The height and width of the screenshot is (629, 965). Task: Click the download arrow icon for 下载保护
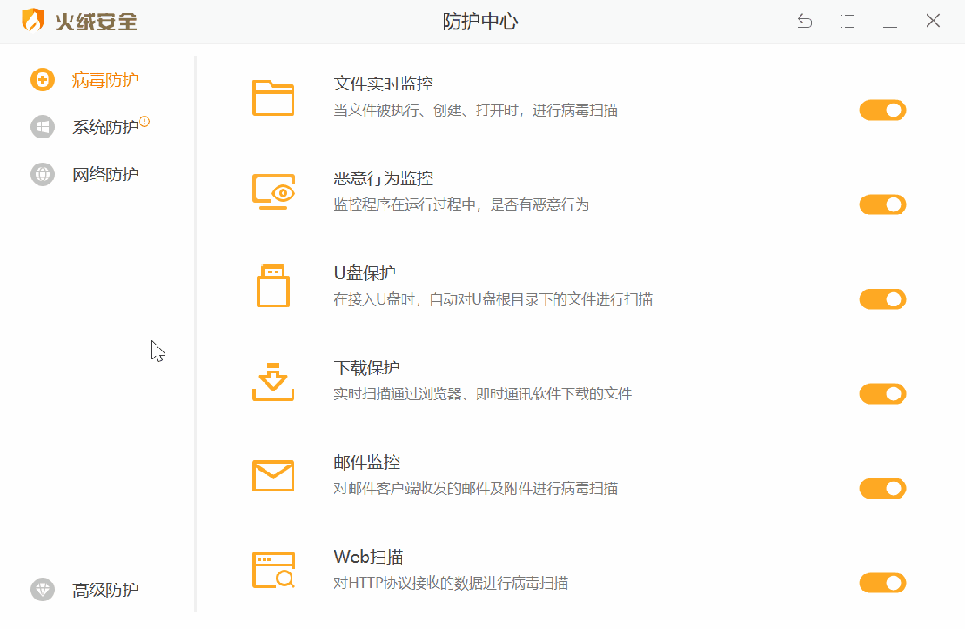click(274, 382)
